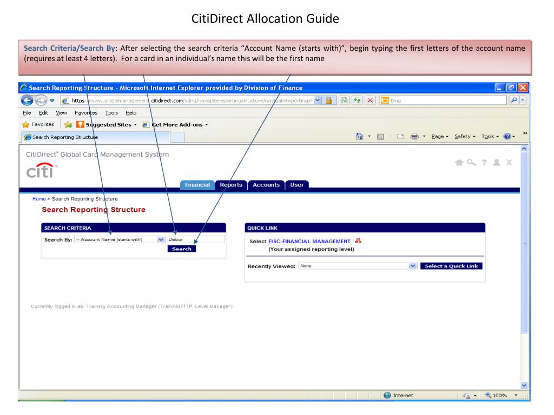This screenshot has height=415, width=554.
Task: Switch to the Financial tab
Action: [197, 185]
